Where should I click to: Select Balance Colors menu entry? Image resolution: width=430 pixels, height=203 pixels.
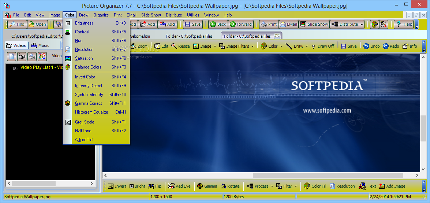coord(97,67)
